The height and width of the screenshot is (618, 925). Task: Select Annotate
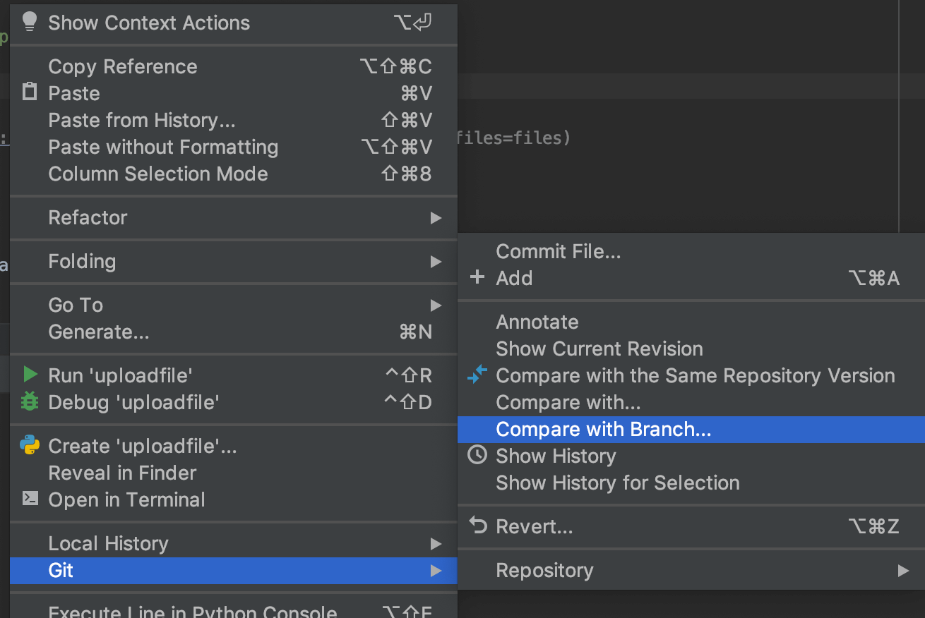(x=691, y=322)
